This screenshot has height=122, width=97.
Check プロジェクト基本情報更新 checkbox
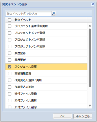coord(10,26)
